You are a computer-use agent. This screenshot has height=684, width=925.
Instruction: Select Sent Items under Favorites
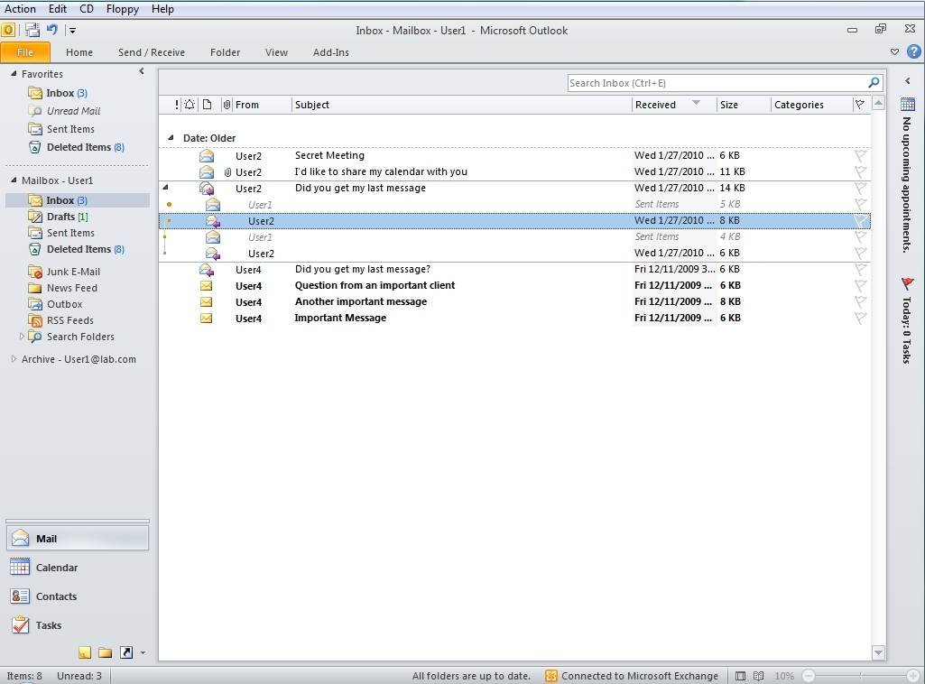click(70, 129)
